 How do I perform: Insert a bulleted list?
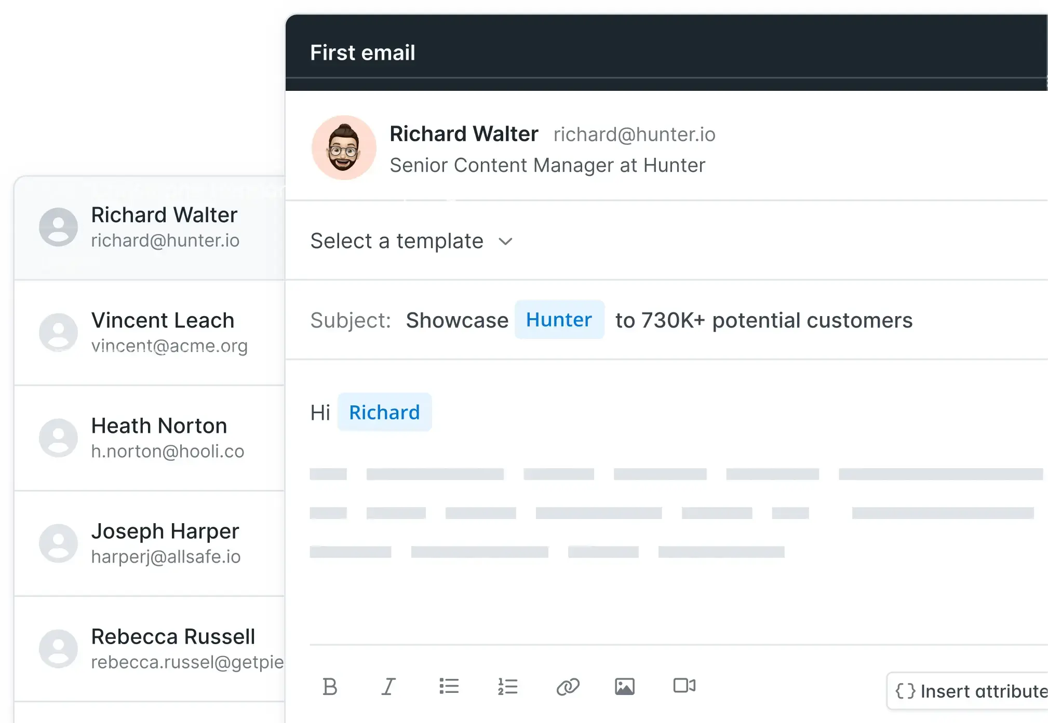coord(449,687)
